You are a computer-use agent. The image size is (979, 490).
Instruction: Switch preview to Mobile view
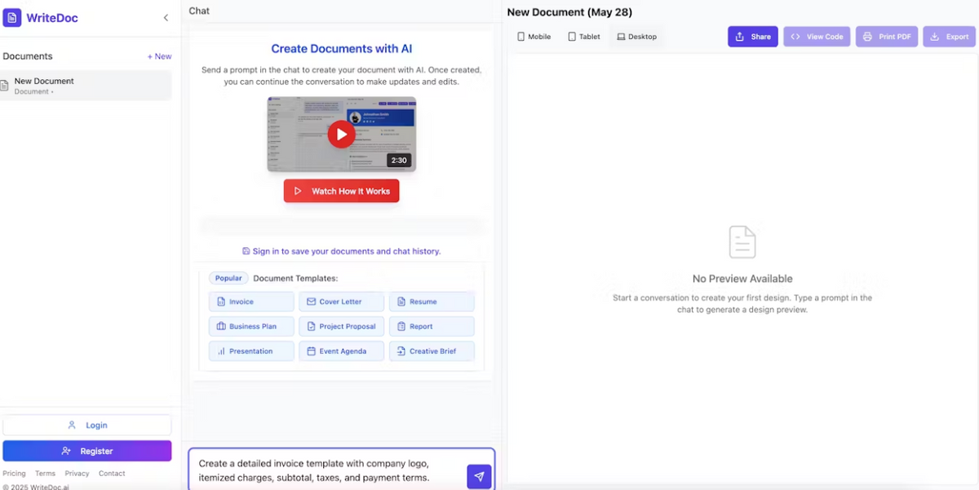[534, 36]
